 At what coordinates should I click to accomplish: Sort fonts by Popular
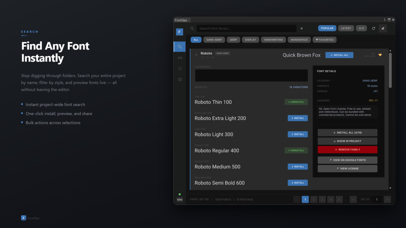(327, 28)
